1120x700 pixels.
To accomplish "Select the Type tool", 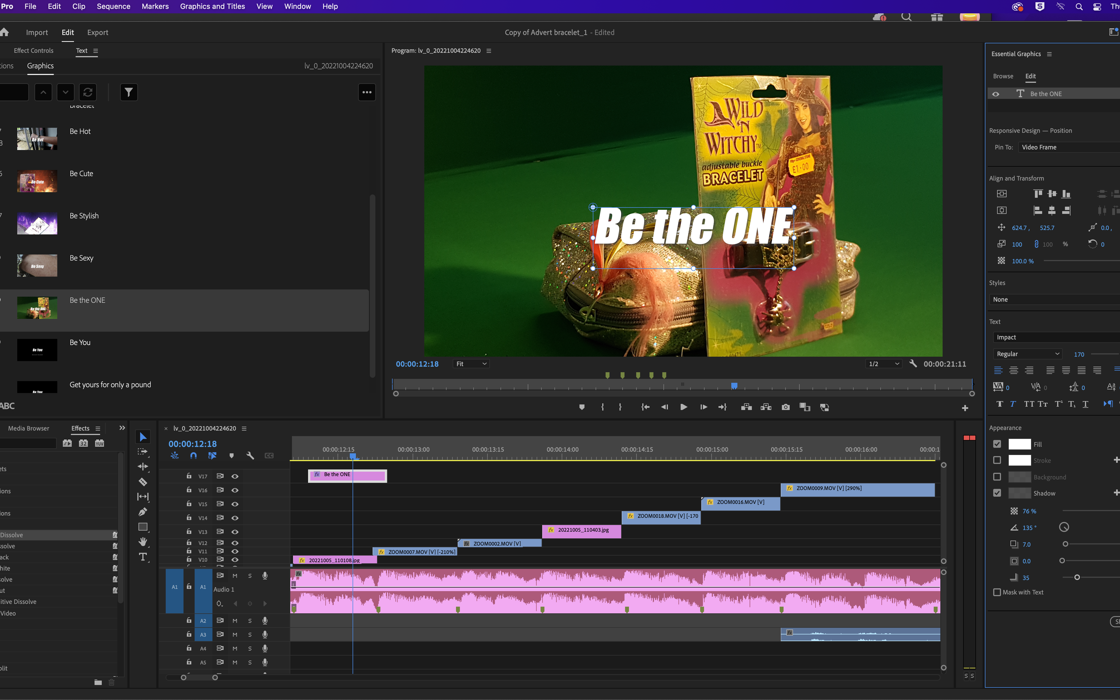I will [x=143, y=557].
